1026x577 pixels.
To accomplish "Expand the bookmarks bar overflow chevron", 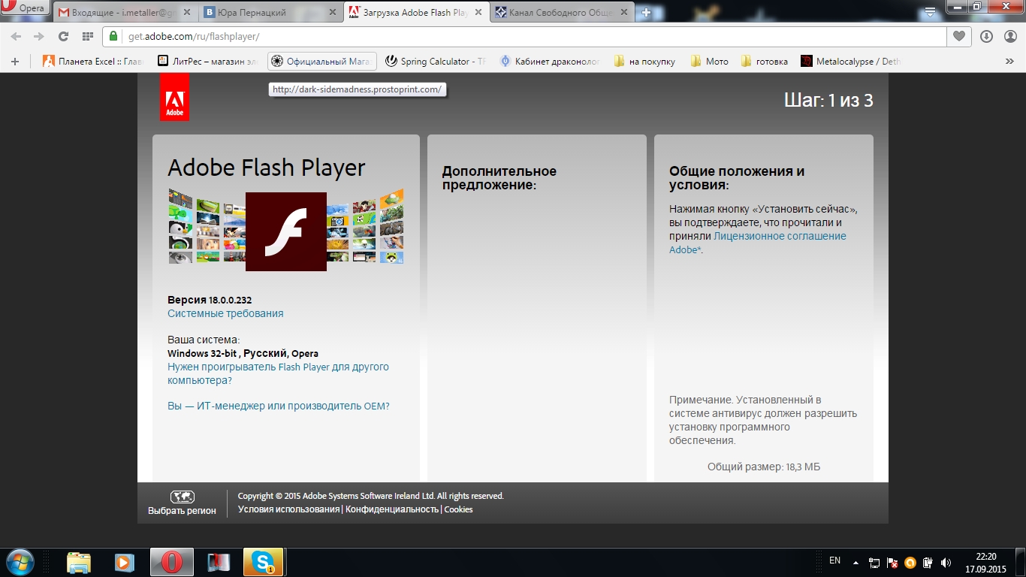I will [1010, 62].
